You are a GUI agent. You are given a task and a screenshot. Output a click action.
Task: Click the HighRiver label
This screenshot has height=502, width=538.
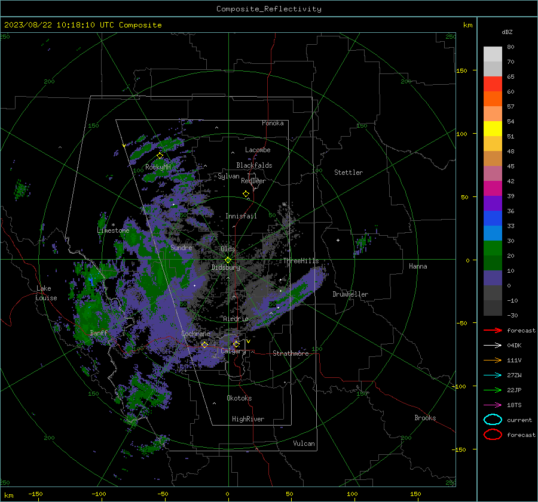248,419
